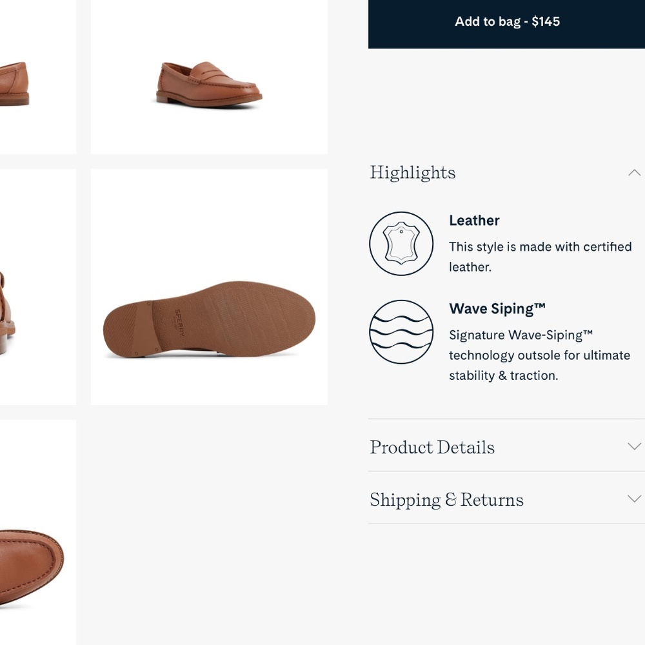Open the side-view loafer photo

(209, 84)
